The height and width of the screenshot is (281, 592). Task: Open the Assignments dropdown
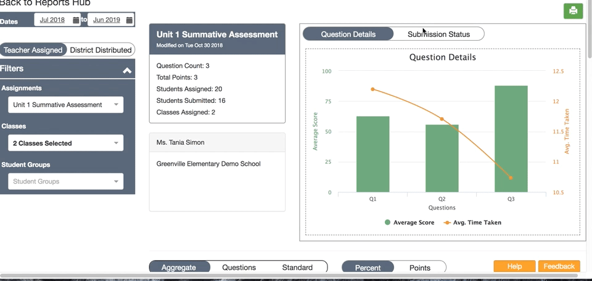[x=66, y=105]
